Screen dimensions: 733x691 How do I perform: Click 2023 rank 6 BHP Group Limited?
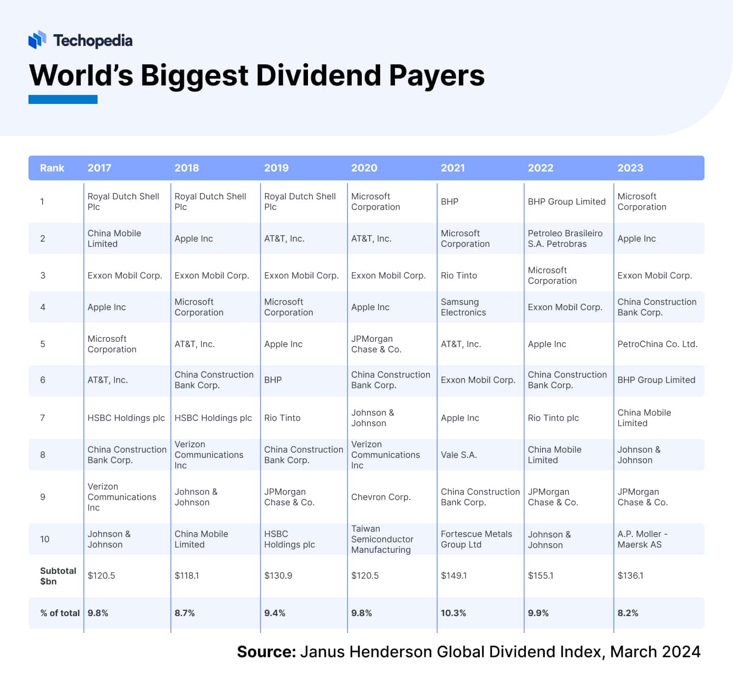point(657,380)
